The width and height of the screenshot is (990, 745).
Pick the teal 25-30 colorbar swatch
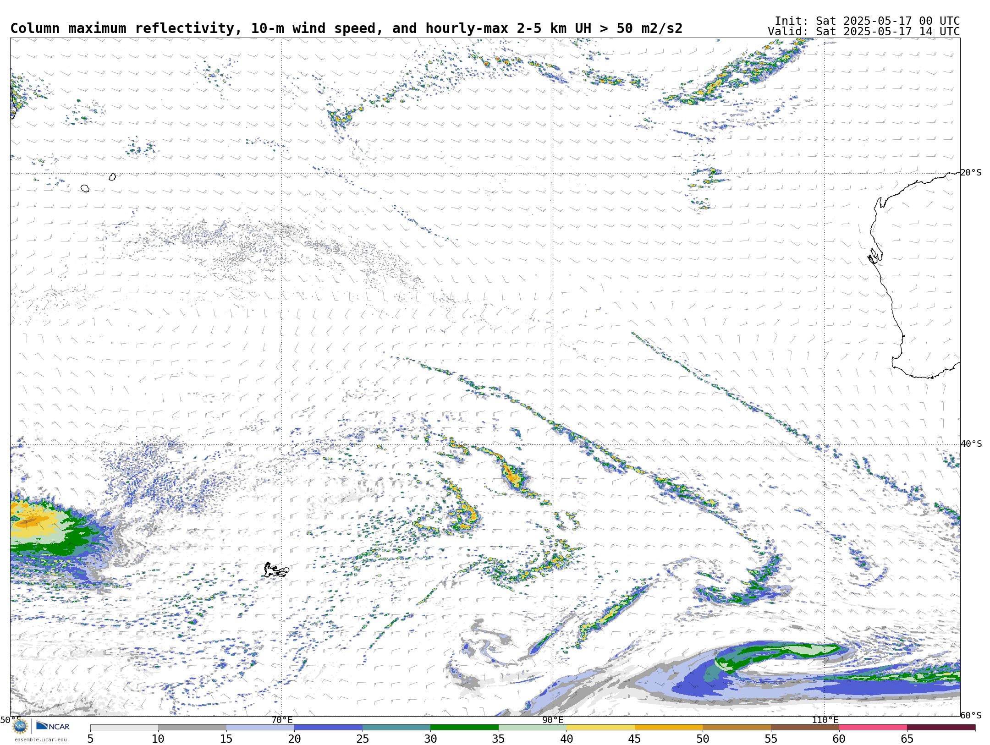tap(396, 727)
